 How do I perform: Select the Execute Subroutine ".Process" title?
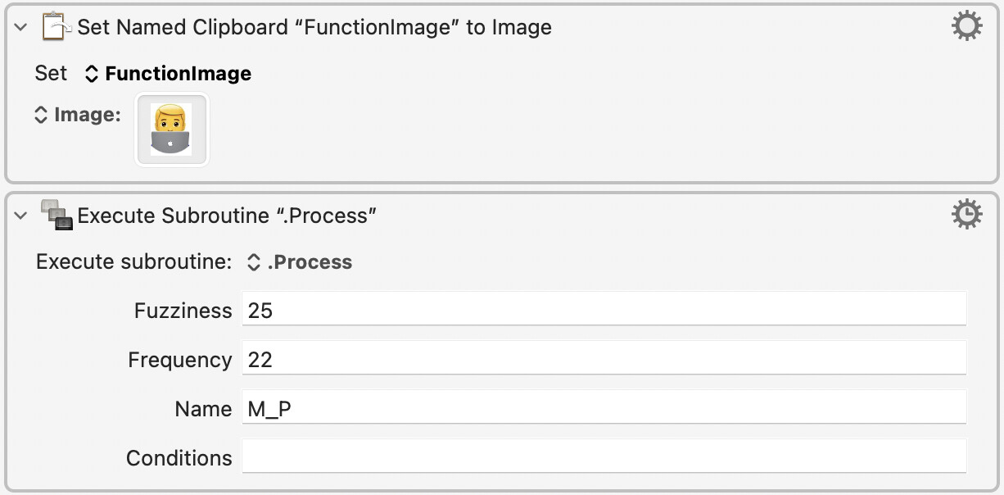227,216
